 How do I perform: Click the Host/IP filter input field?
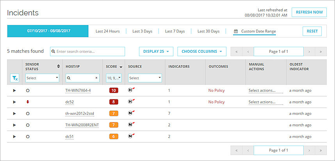[x=82, y=78]
